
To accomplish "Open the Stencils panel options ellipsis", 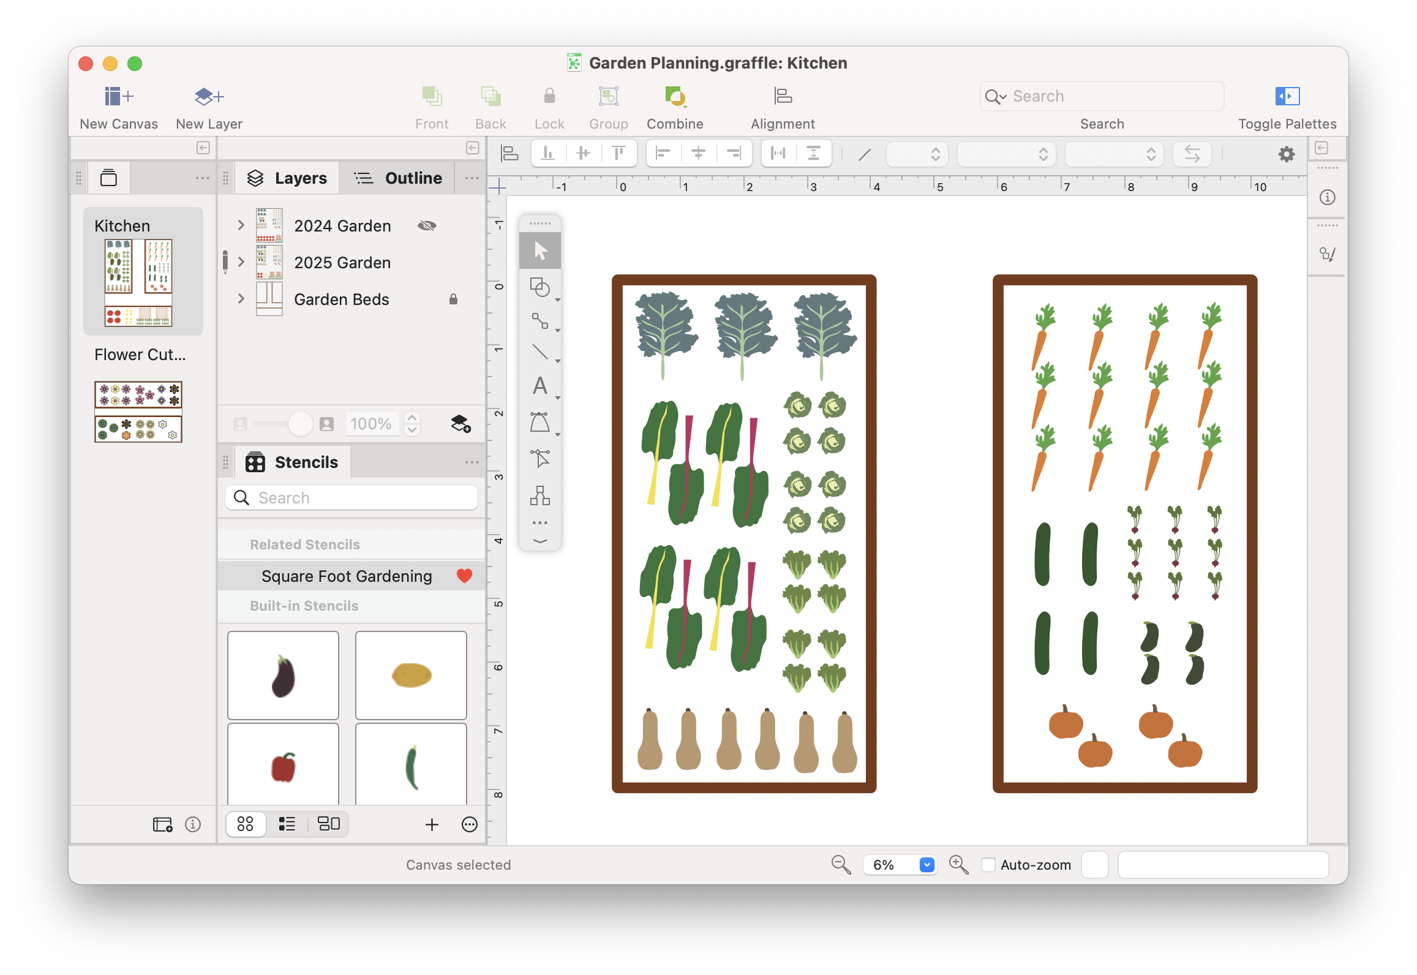I will tap(472, 462).
